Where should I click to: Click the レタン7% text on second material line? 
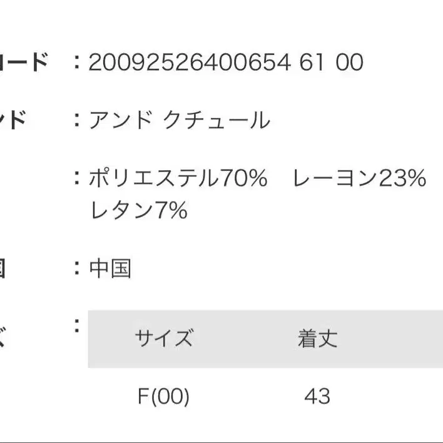pyautogui.click(x=139, y=211)
